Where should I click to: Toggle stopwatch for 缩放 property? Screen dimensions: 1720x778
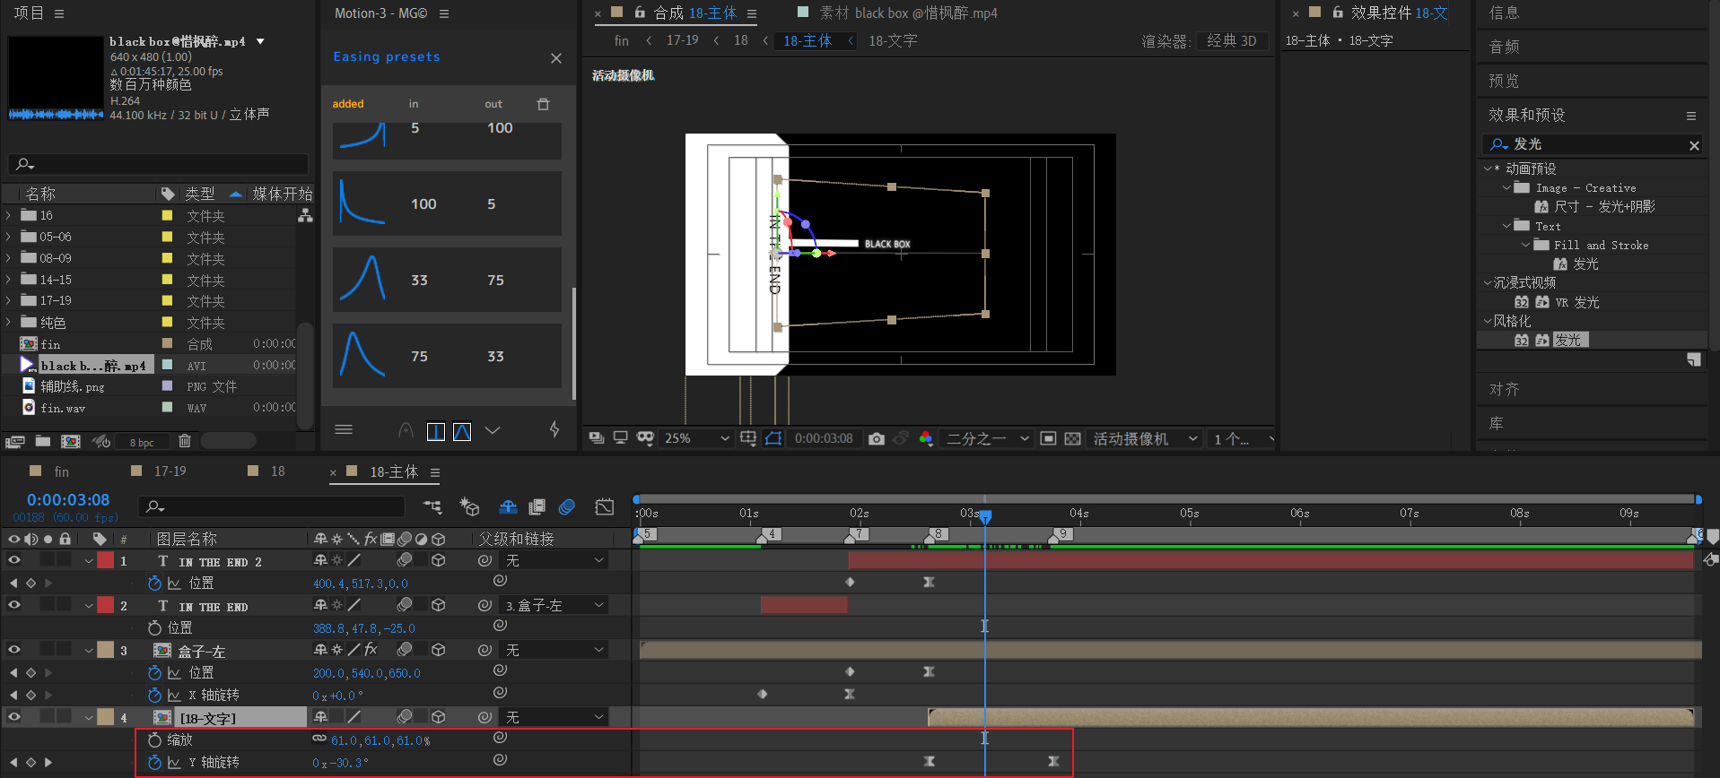click(x=154, y=740)
